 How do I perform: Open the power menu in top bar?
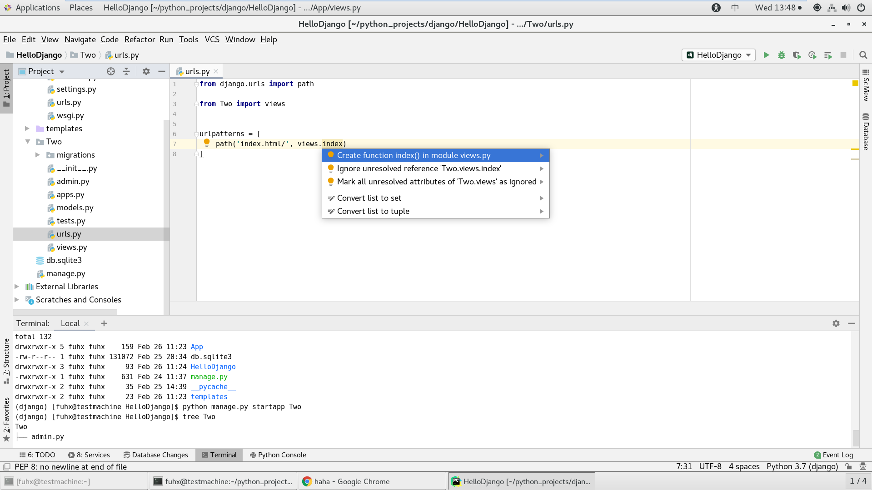[x=861, y=8]
